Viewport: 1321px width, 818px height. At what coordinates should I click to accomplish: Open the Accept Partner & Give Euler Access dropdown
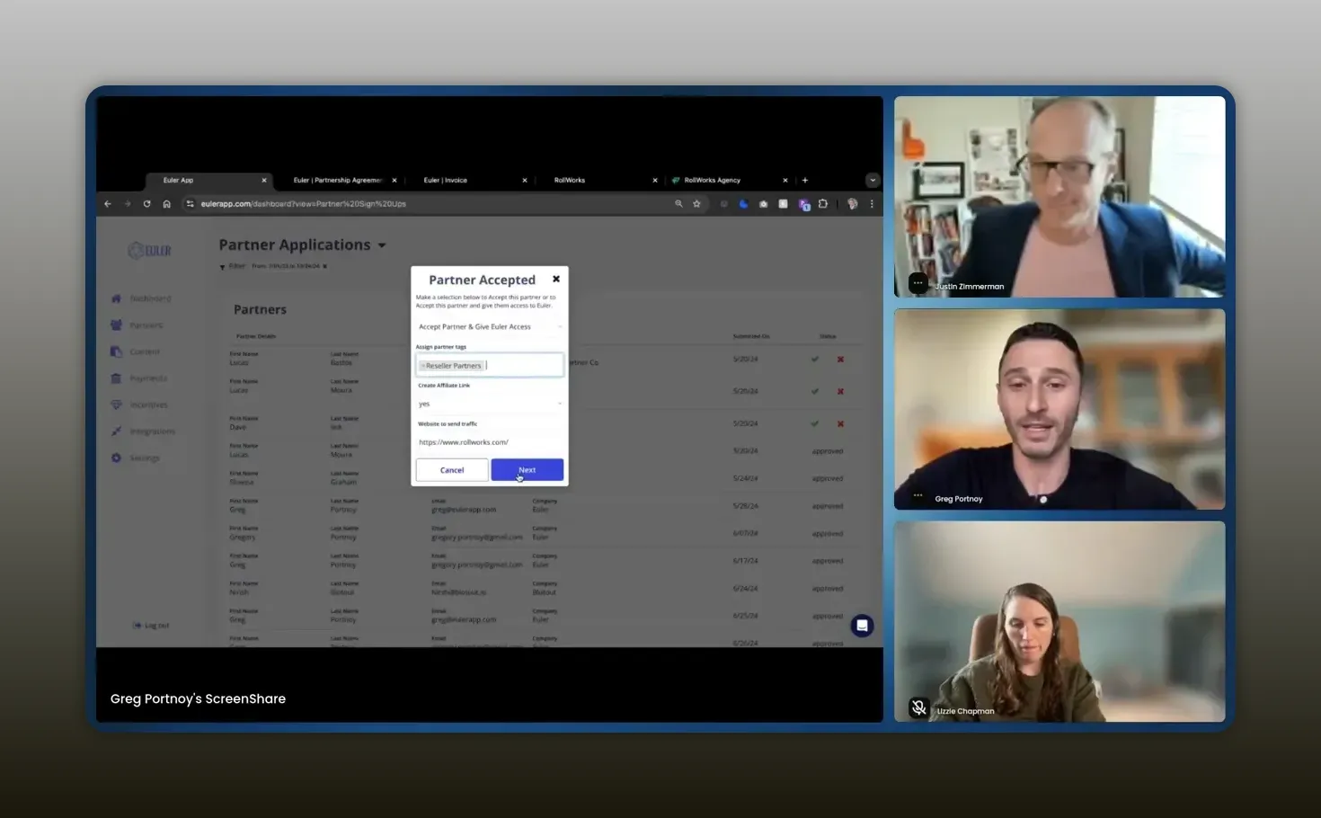tap(489, 327)
